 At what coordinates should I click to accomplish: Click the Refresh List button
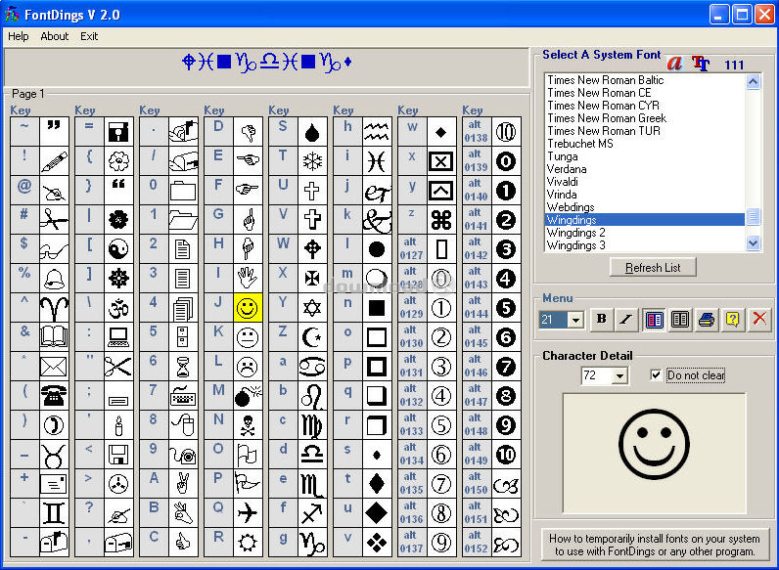click(654, 268)
